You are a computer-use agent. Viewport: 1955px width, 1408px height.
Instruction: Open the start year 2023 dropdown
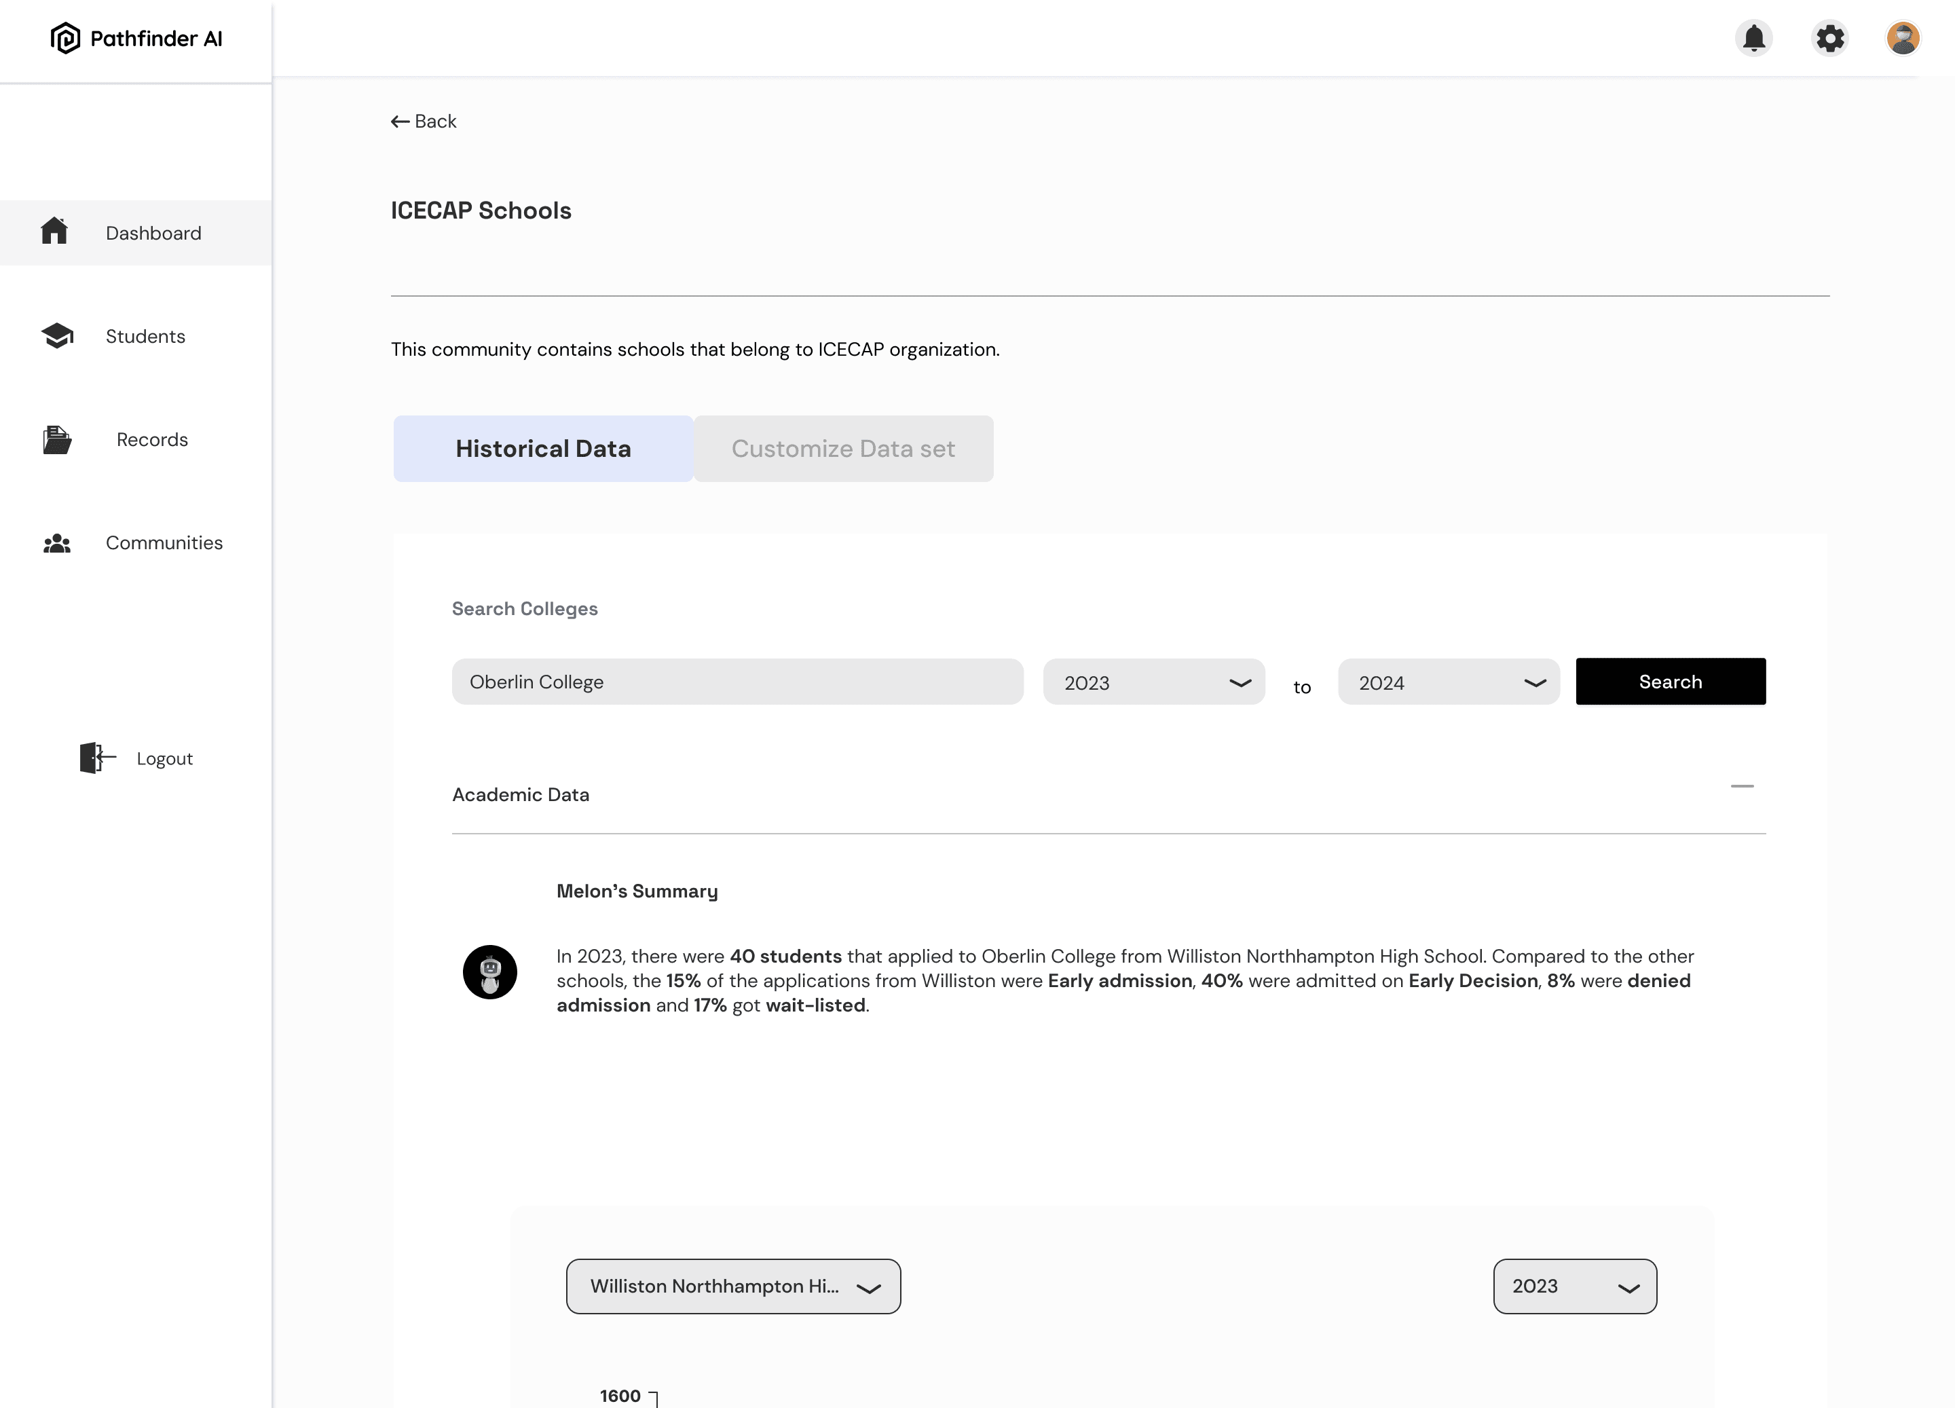1153,682
